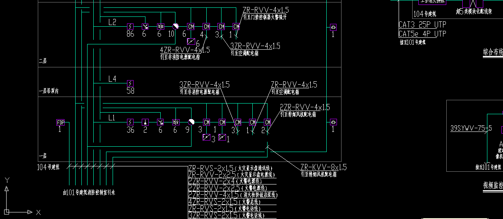Click the CAT3 25P UTP label
The image size is (503, 219).
coord(422,25)
